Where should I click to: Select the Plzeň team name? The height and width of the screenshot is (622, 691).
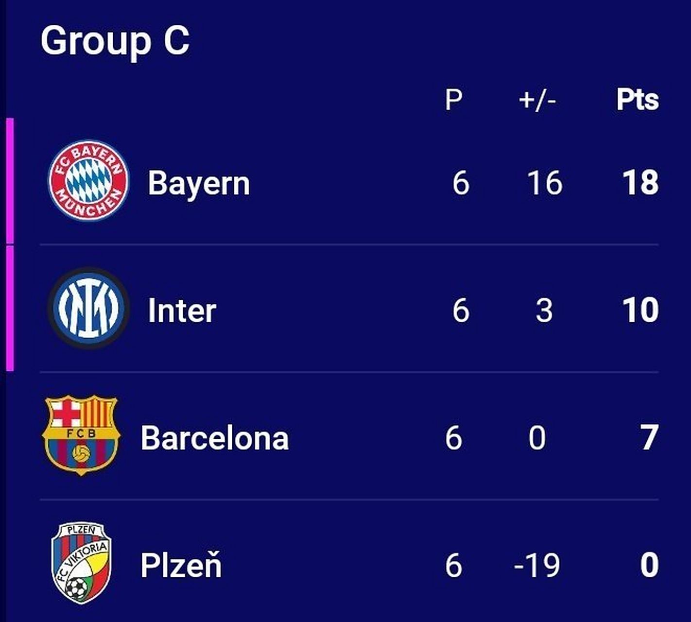[181, 565]
